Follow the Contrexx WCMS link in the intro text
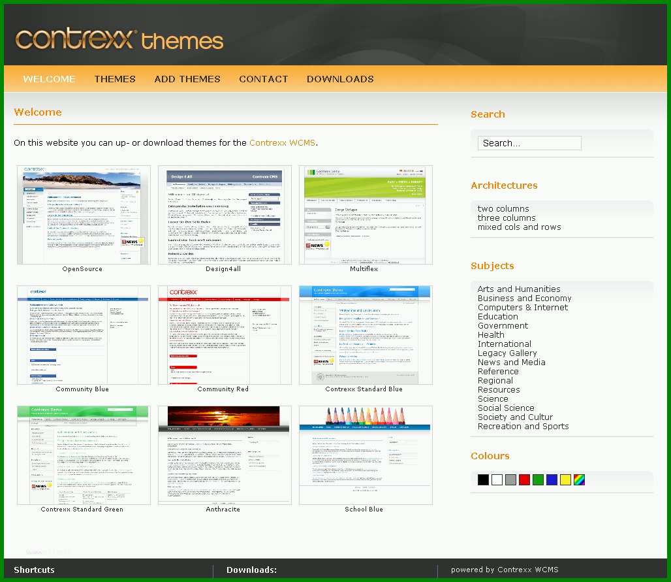The image size is (671, 582). [x=283, y=142]
